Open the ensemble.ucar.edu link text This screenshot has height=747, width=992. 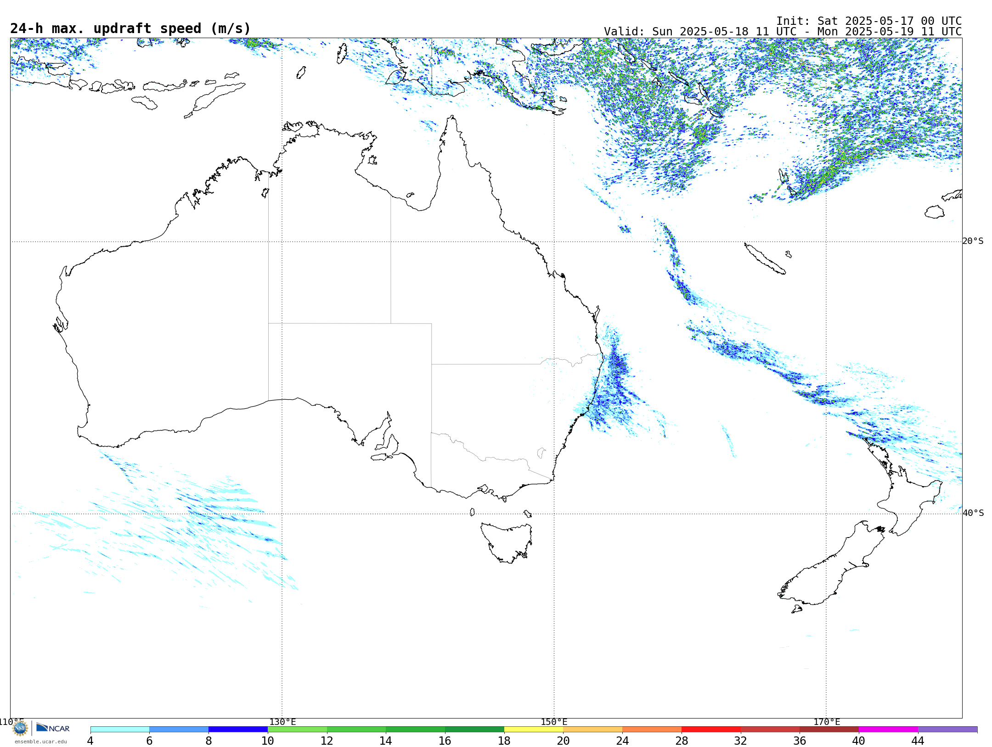coord(40,741)
